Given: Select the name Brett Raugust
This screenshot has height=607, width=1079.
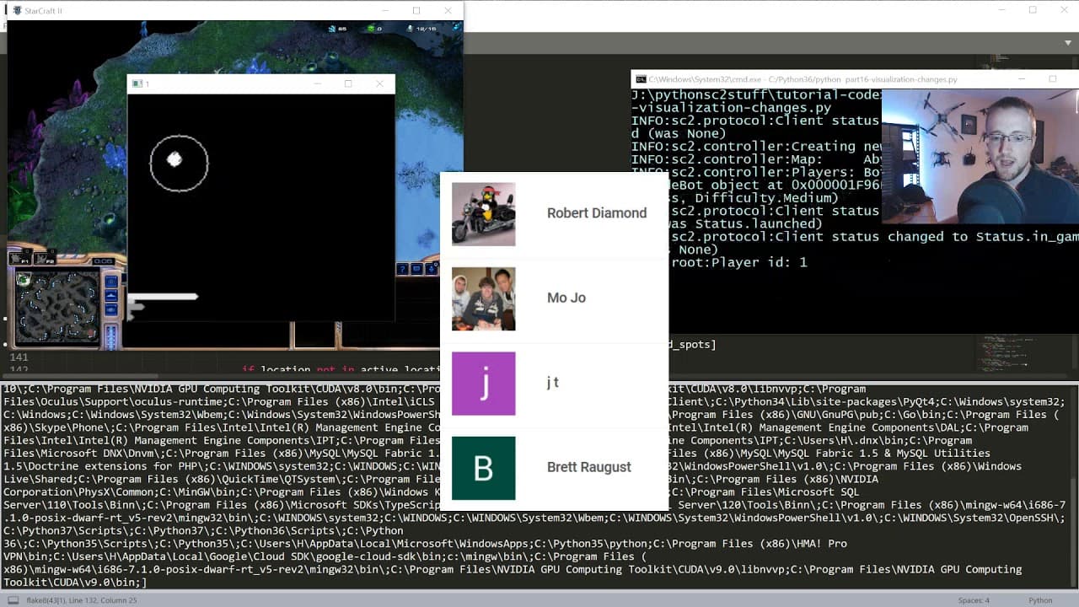Looking at the screenshot, I should (589, 467).
